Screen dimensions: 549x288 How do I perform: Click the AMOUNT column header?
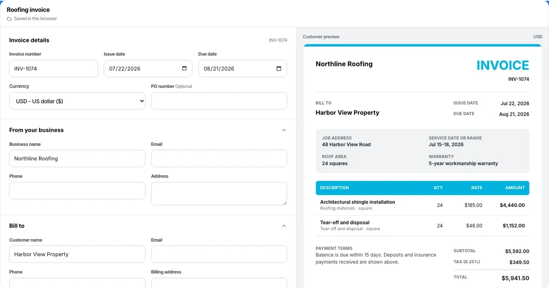(515, 188)
